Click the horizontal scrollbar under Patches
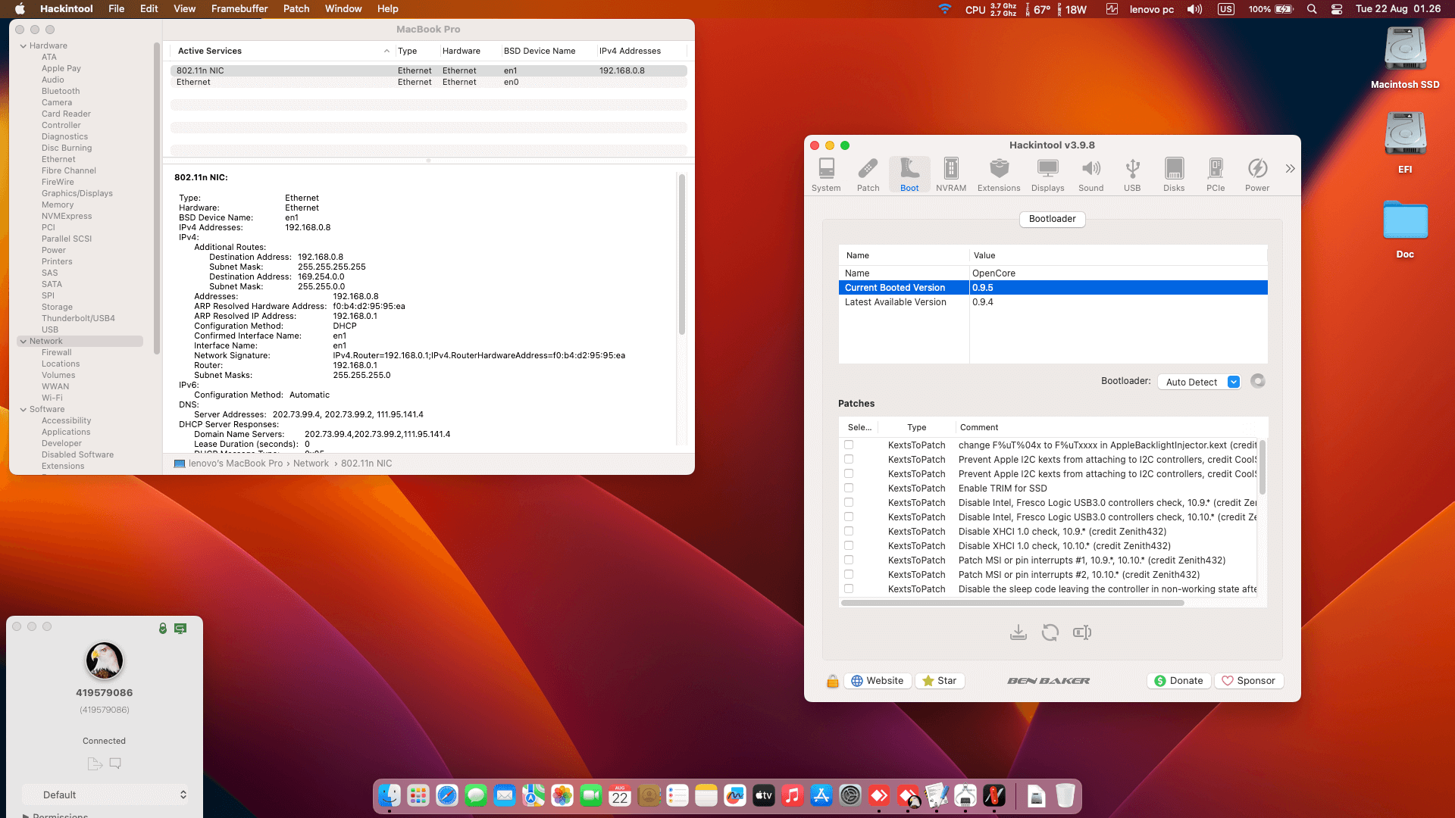 1012,604
